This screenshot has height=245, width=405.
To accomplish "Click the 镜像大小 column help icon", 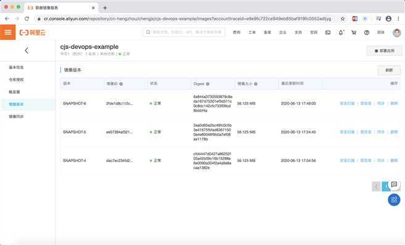I will [255, 84].
